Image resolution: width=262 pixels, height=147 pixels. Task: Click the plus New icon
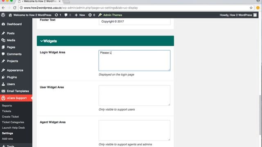(76, 15)
